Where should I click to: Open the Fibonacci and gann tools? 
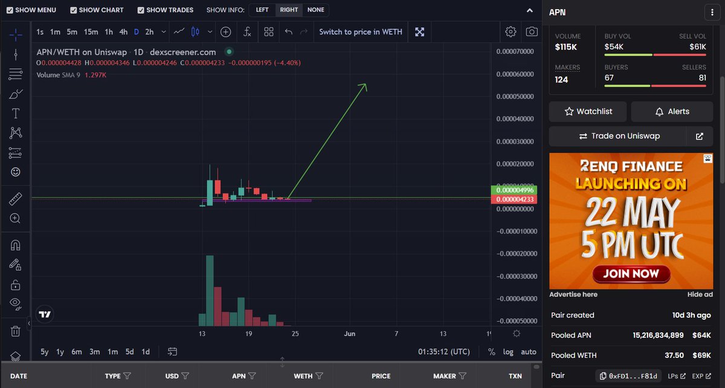(16, 74)
